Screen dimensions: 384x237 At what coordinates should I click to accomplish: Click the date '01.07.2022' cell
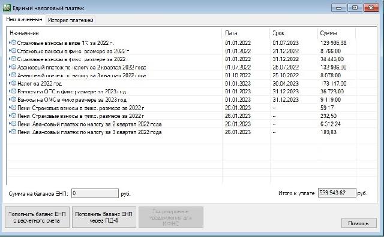(238, 67)
